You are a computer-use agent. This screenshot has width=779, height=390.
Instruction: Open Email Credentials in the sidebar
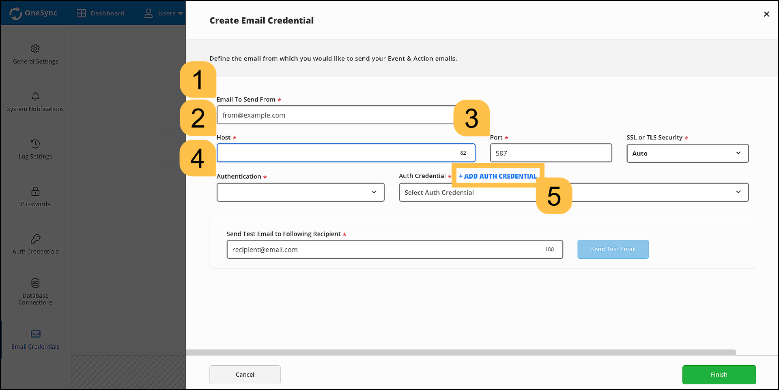pyautogui.click(x=35, y=339)
